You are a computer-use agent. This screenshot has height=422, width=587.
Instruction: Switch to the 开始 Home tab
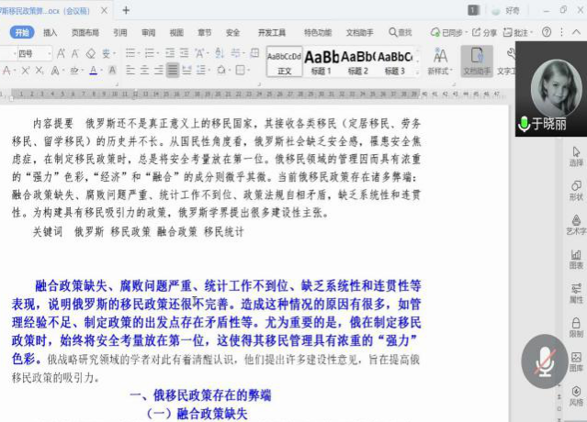[x=22, y=32]
